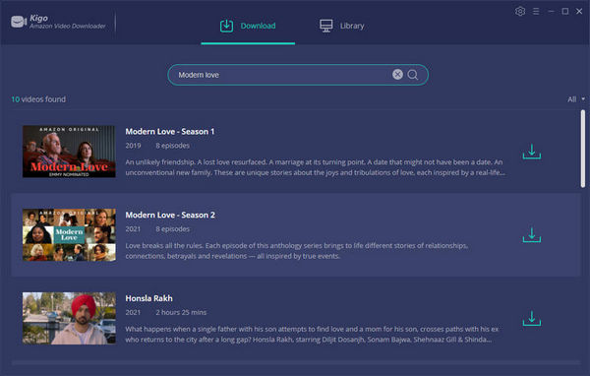
Task: Select Honsla Rakh thumbnail
Action: pos(69,318)
